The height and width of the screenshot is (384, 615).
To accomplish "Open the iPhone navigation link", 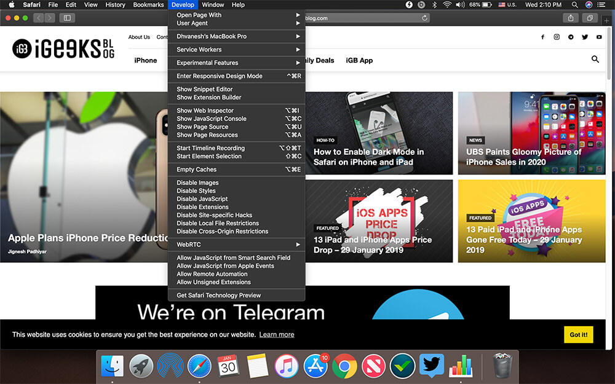I will click(146, 60).
